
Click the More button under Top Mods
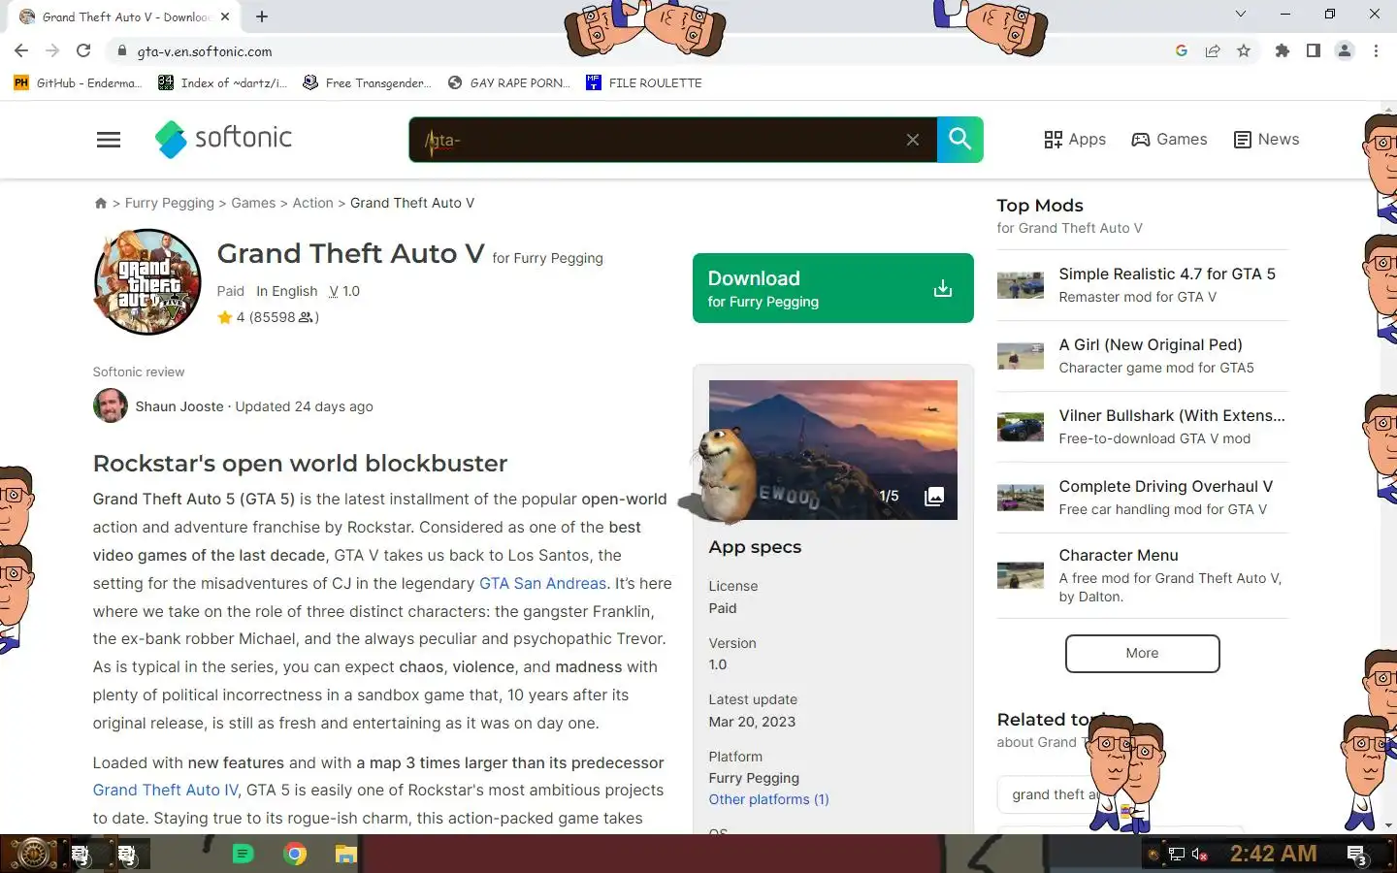pos(1142,654)
